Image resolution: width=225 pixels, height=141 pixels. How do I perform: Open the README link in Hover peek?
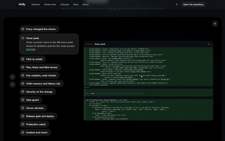31,50
